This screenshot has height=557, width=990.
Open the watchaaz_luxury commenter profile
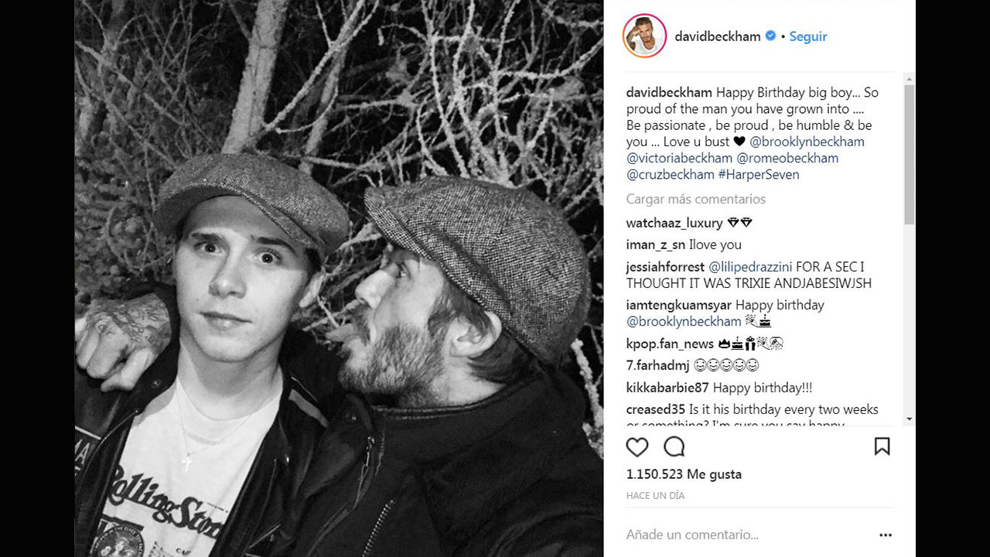click(x=674, y=223)
